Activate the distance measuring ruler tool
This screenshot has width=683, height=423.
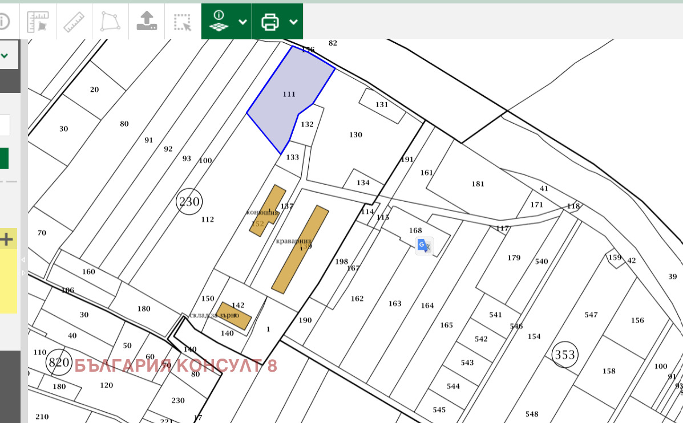click(x=74, y=22)
